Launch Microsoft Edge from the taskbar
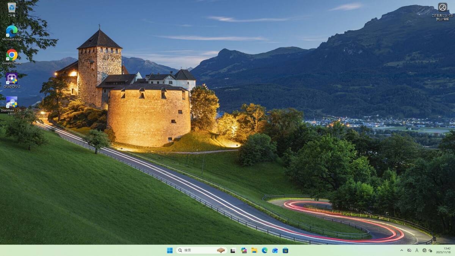This screenshot has width=455, height=256. click(x=265, y=250)
